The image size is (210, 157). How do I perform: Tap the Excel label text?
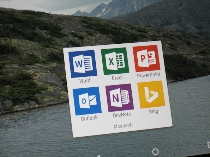point(117,78)
